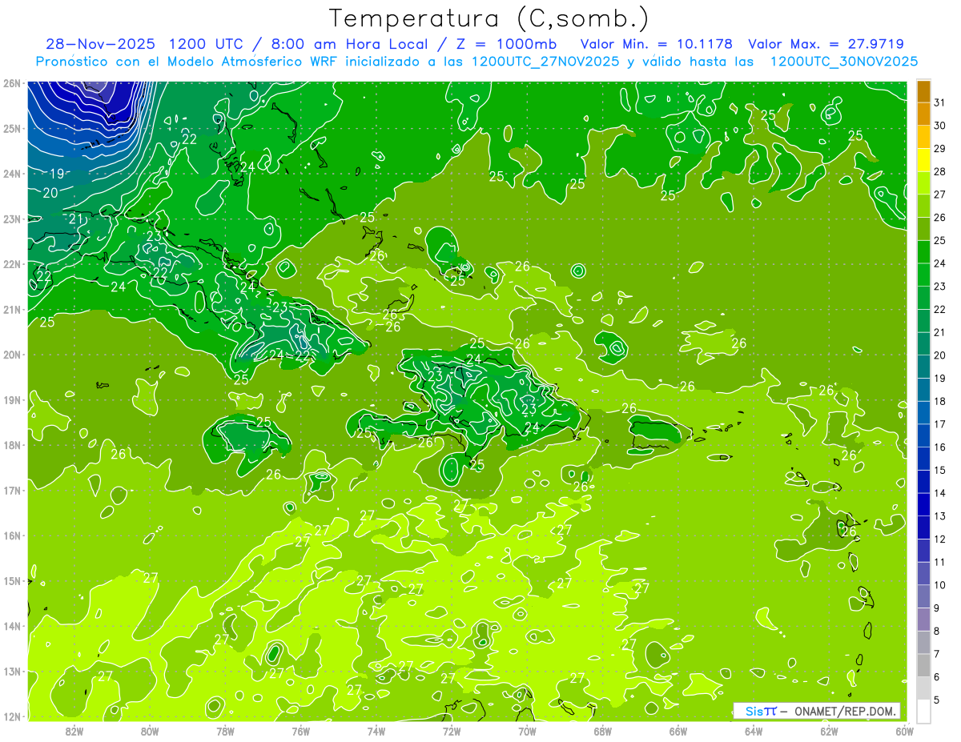Pick the gold swatch between 29 and 30
Viewport: 961px width, 742px height.
(x=923, y=137)
